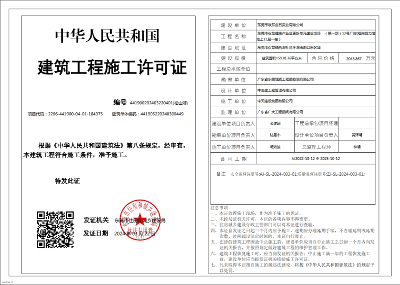Viewport: 400px width, 285px height.
Task: Click note four about 三个月内应予施工
Action: (x=292, y=233)
